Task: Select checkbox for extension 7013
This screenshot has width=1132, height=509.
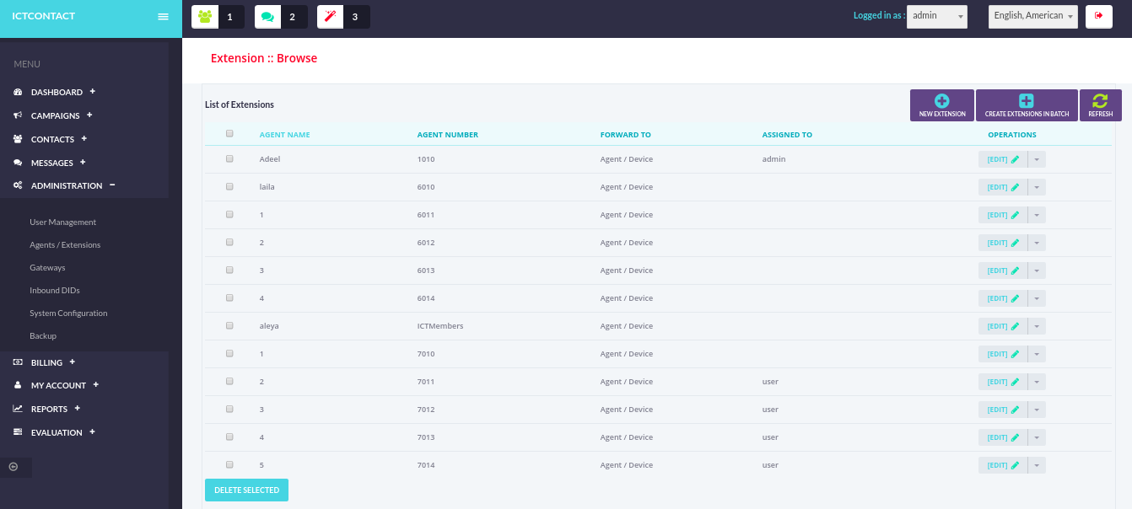Action: point(229,437)
